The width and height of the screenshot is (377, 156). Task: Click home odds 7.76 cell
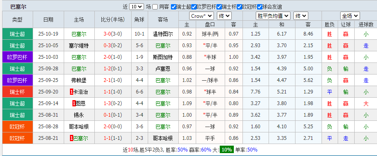(256, 92)
